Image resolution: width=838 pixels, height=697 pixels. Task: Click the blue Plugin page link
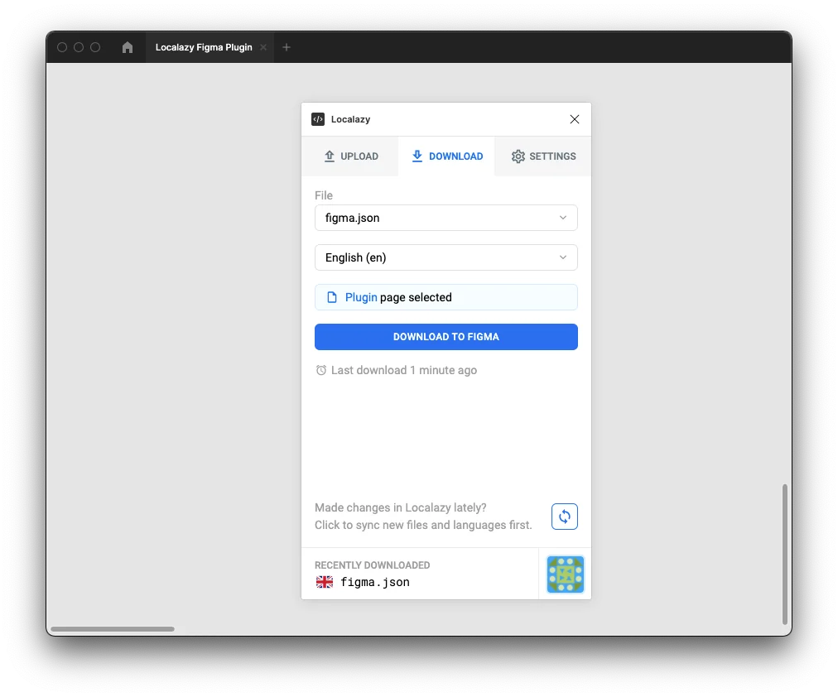(361, 297)
